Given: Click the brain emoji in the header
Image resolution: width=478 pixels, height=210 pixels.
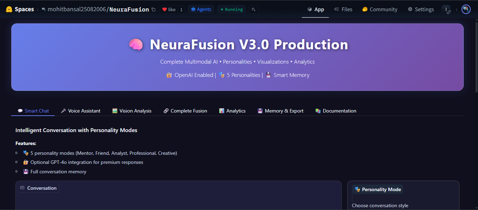Looking at the screenshot, I should pyautogui.click(x=136, y=45).
